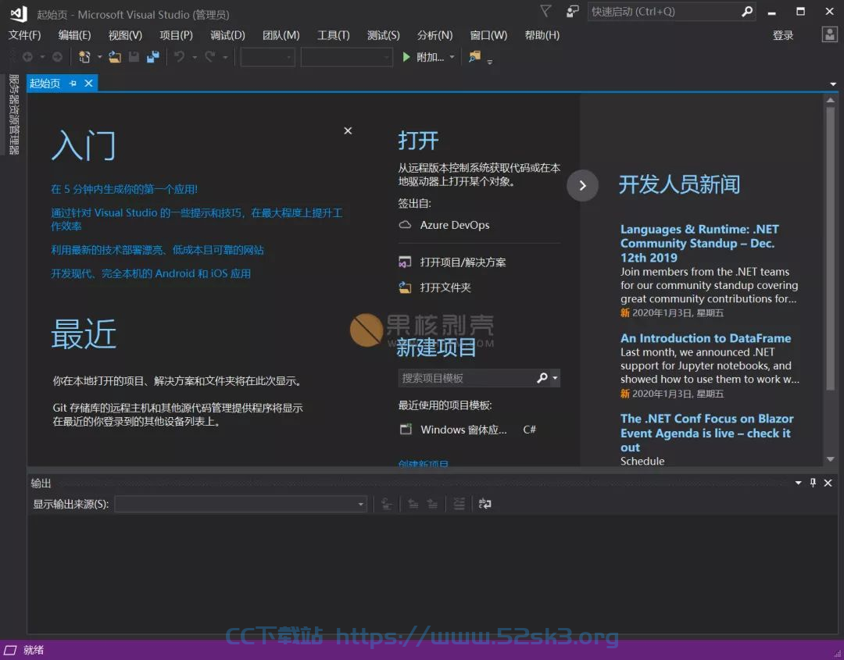Expand the toolbar overflow options
This screenshot has width=844, height=660.
pos(490,62)
